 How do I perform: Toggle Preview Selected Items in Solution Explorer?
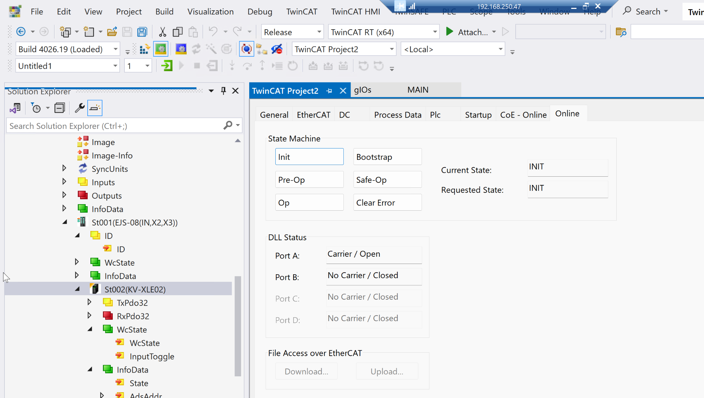coord(95,108)
